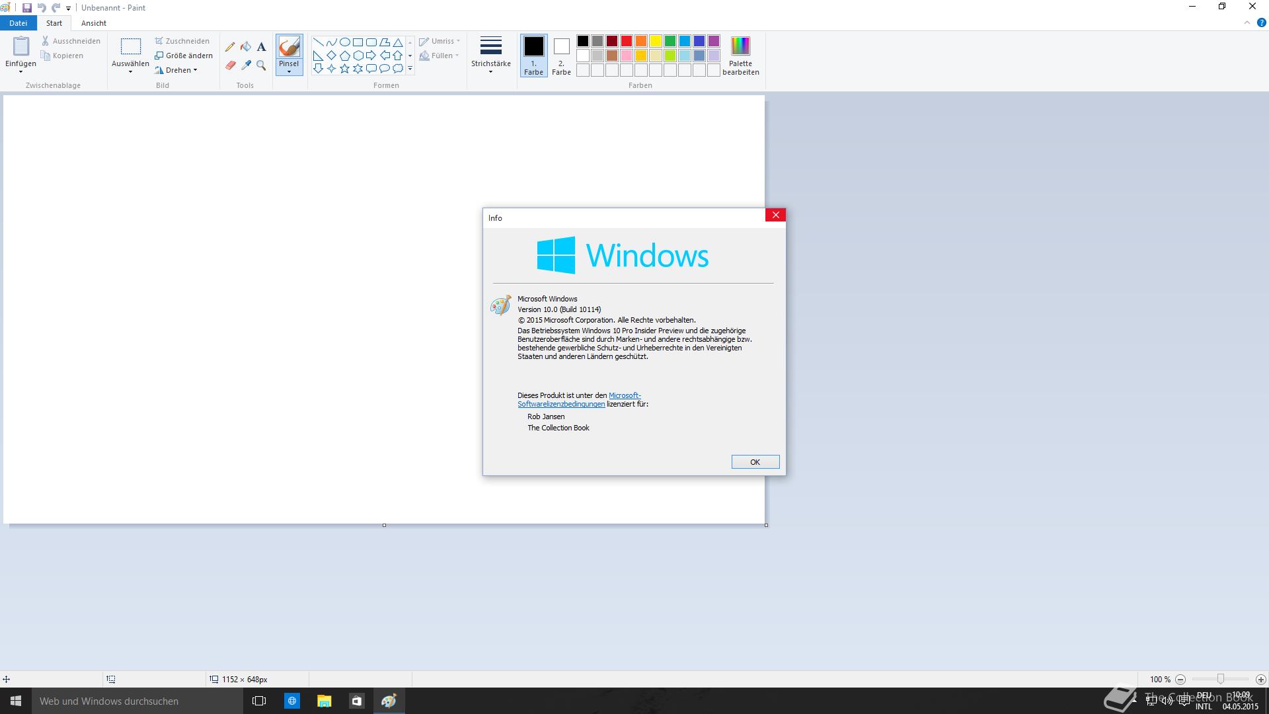Click the Zuschneiden crop button
1269x714 pixels.
point(182,41)
